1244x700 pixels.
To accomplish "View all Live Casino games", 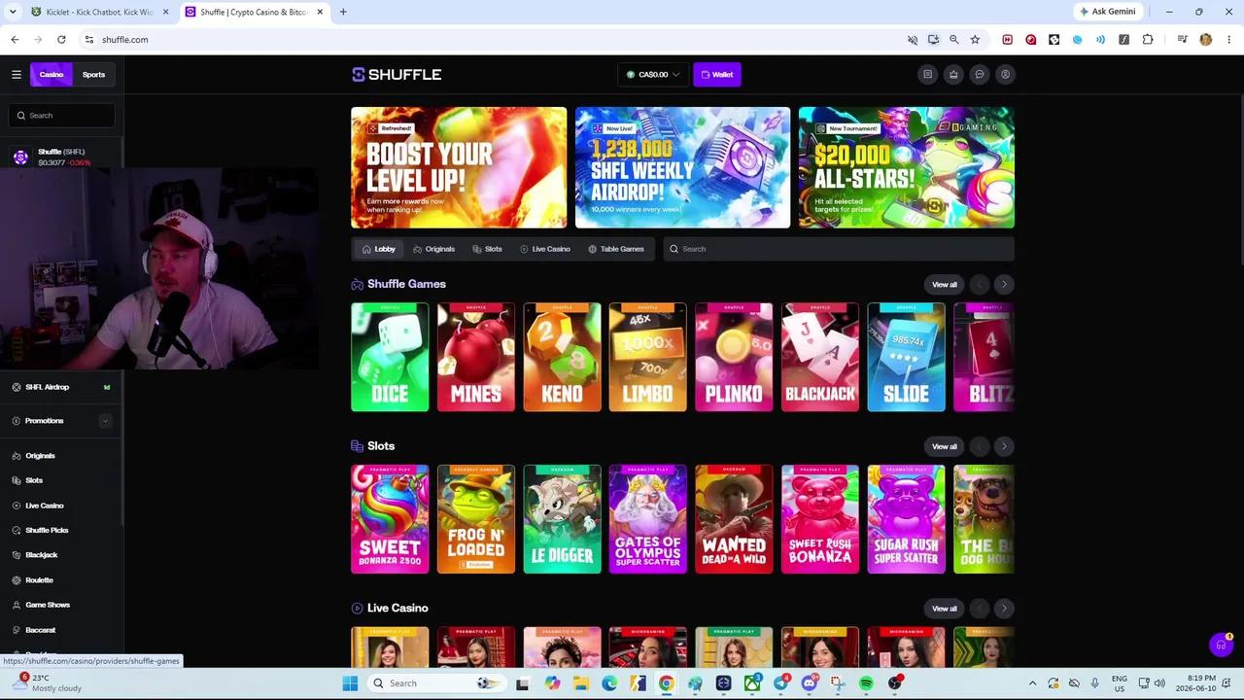I will pyautogui.click(x=945, y=609).
